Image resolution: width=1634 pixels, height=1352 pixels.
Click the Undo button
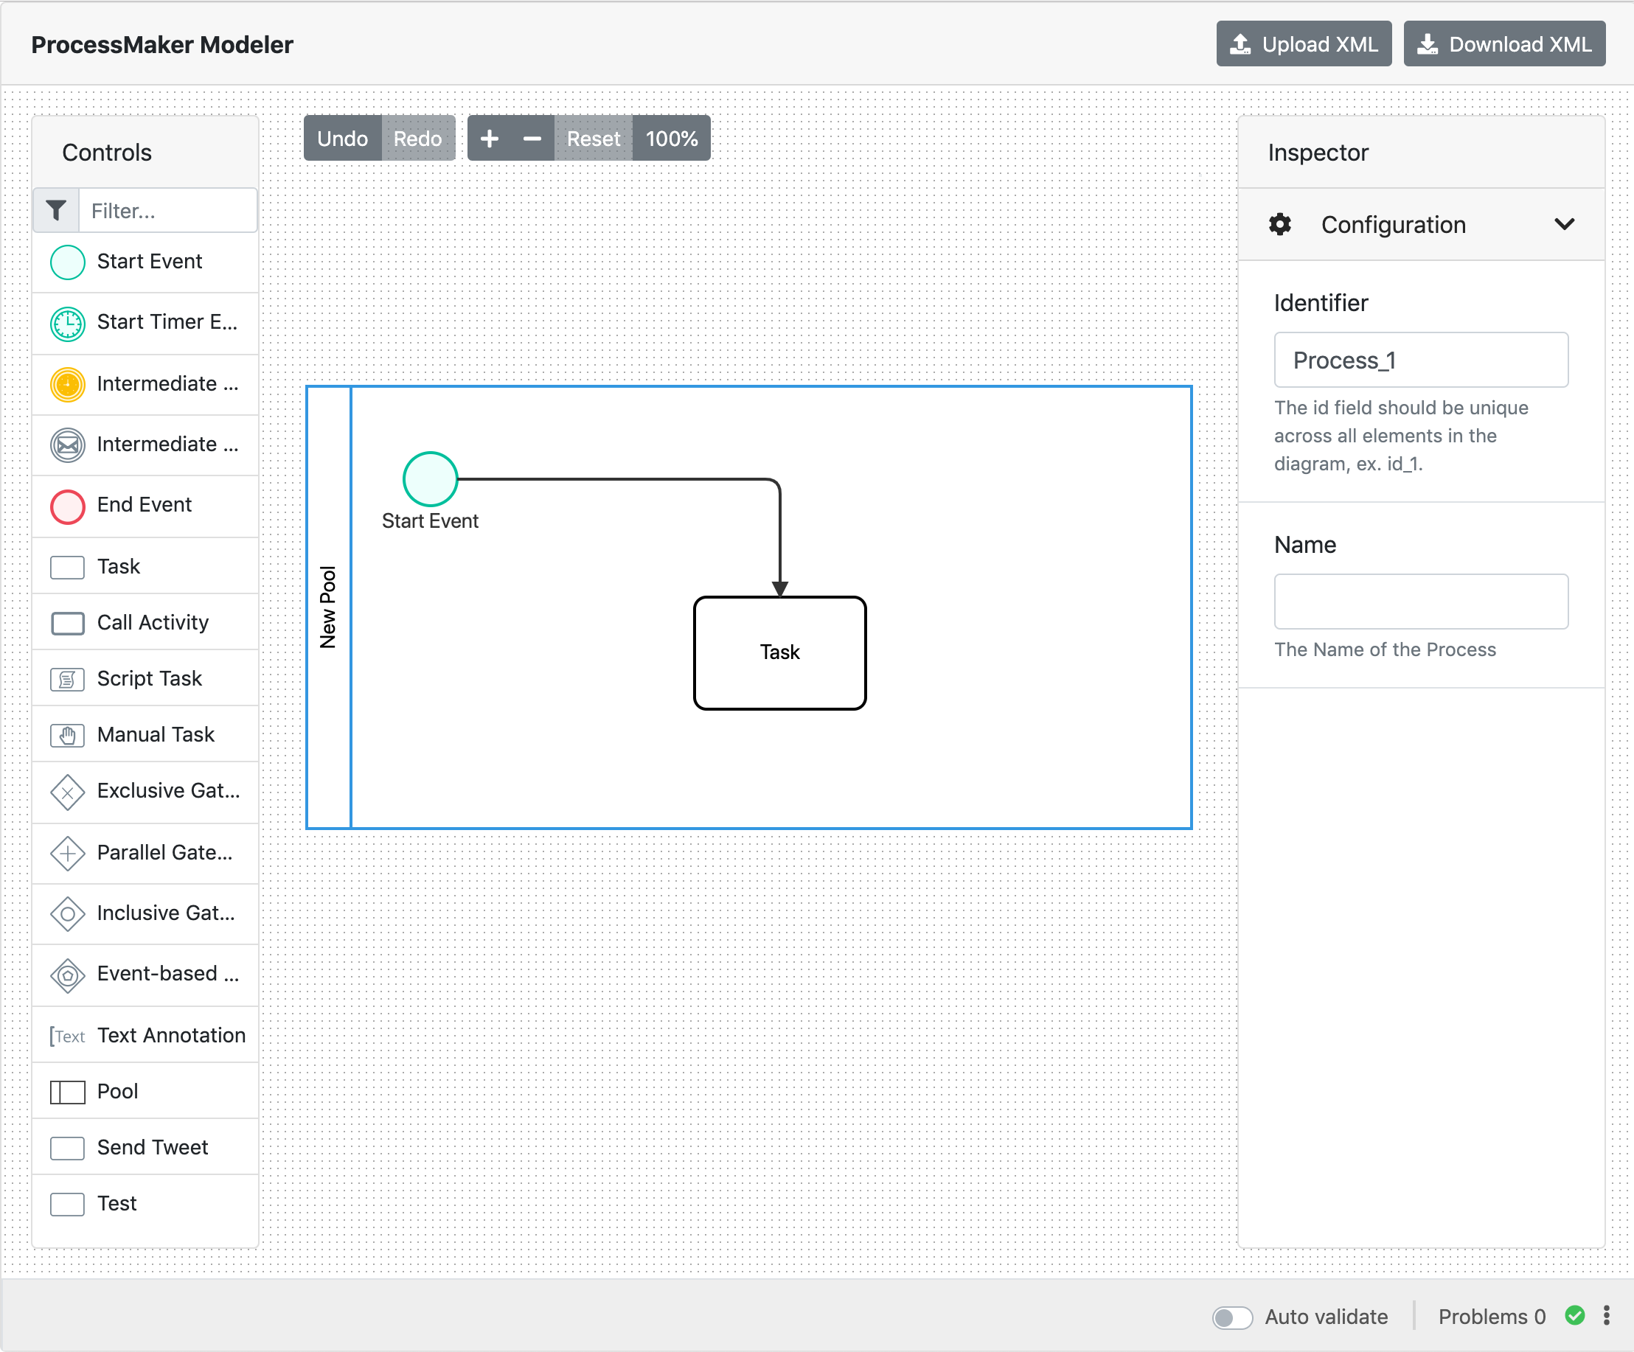pos(341,138)
